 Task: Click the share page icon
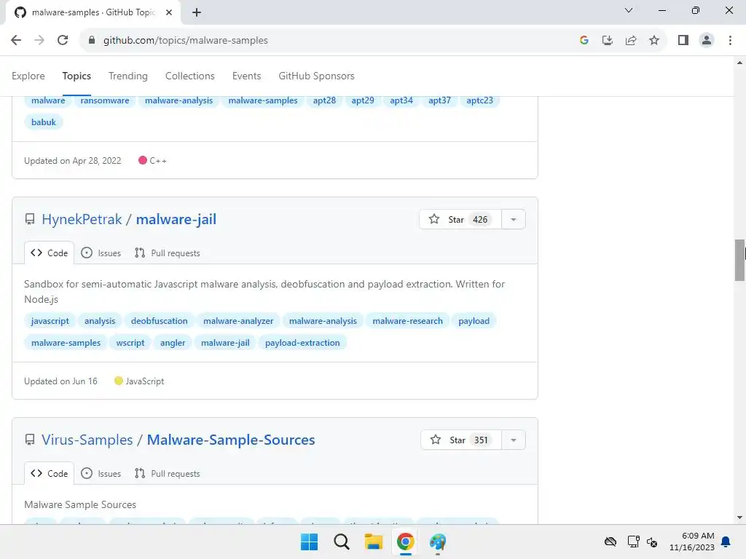pos(631,41)
